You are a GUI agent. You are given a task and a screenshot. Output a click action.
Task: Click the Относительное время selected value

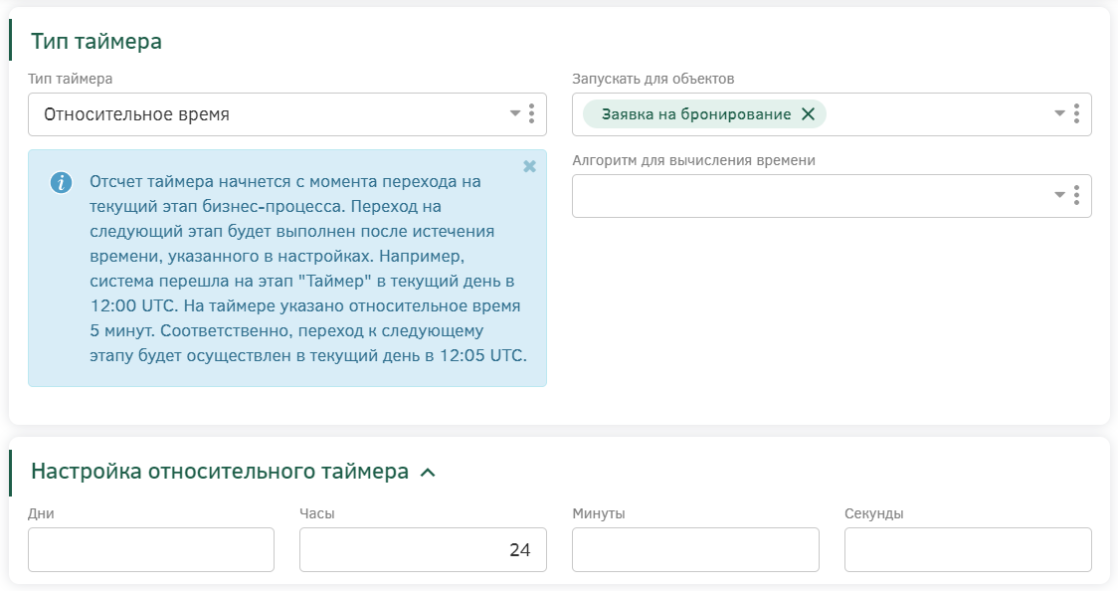click(x=136, y=114)
